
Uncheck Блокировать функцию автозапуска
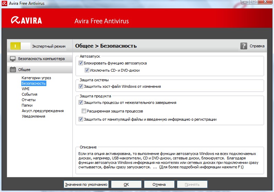point(81,63)
